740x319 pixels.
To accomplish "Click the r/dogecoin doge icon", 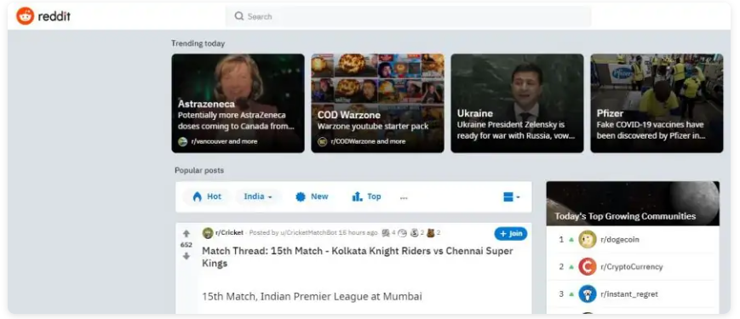I will tap(588, 239).
